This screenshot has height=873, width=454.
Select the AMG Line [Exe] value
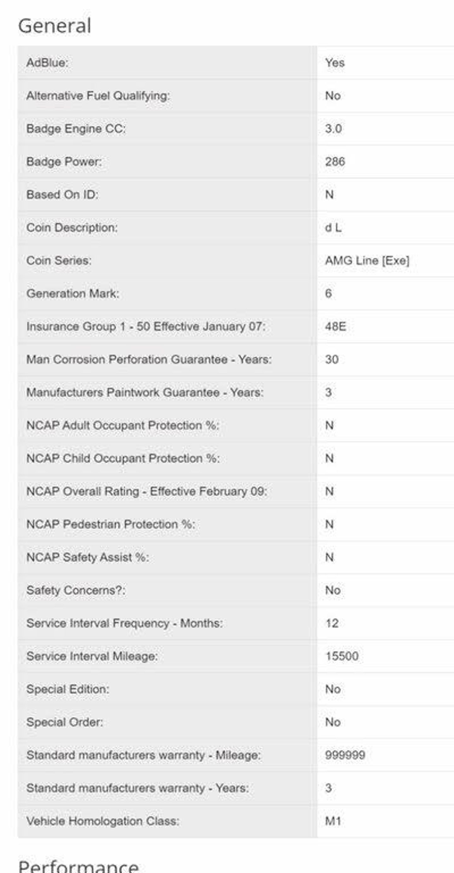pyautogui.click(x=367, y=260)
